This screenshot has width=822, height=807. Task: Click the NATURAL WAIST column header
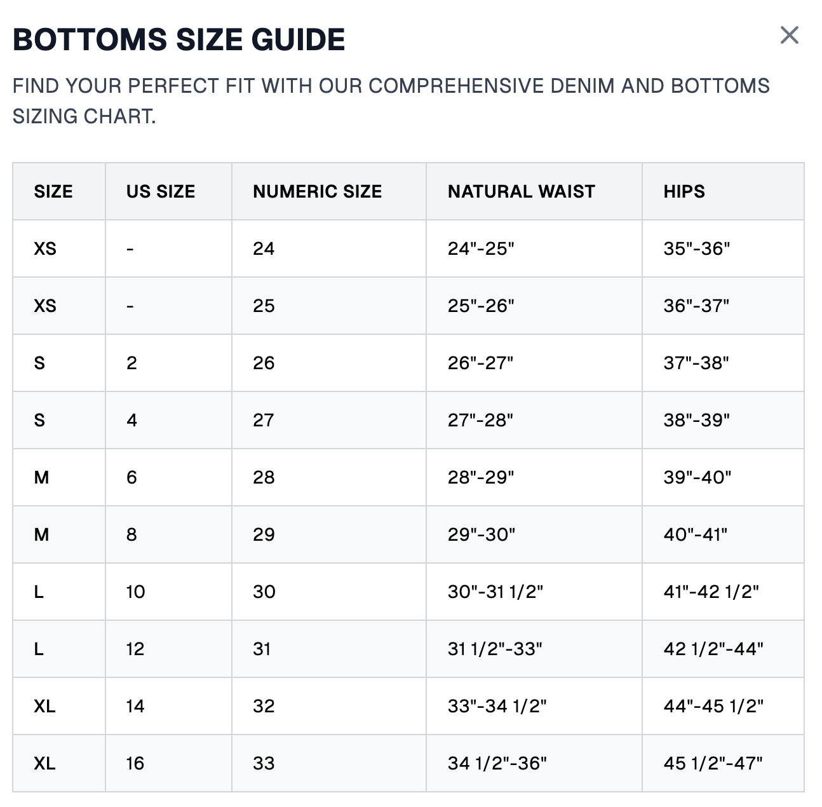pos(521,191)
